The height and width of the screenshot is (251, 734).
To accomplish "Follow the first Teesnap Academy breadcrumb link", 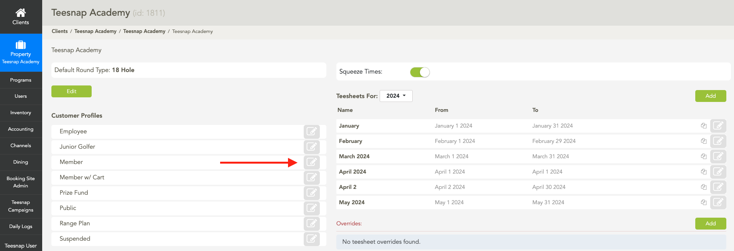I will click(x=95, y=31).
